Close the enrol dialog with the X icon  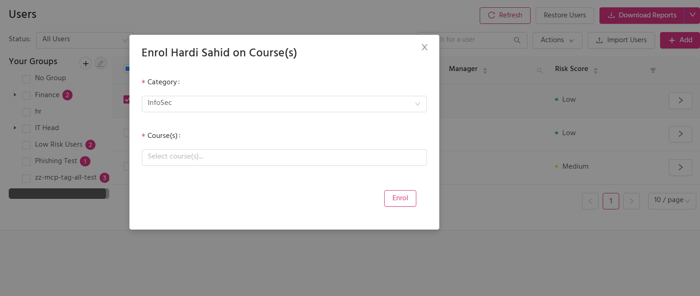click(x=425, y=47)
